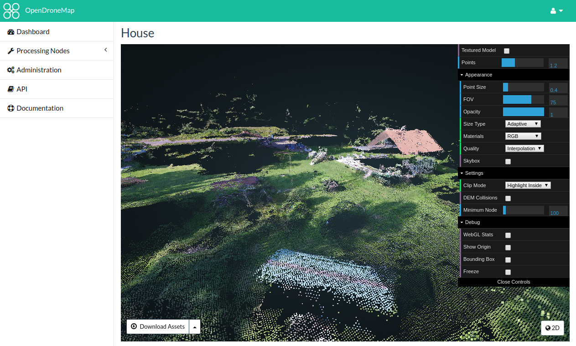The image size is (576, 346).
Task: Go to Documentation in the sidebar
Action: (40, 108)
